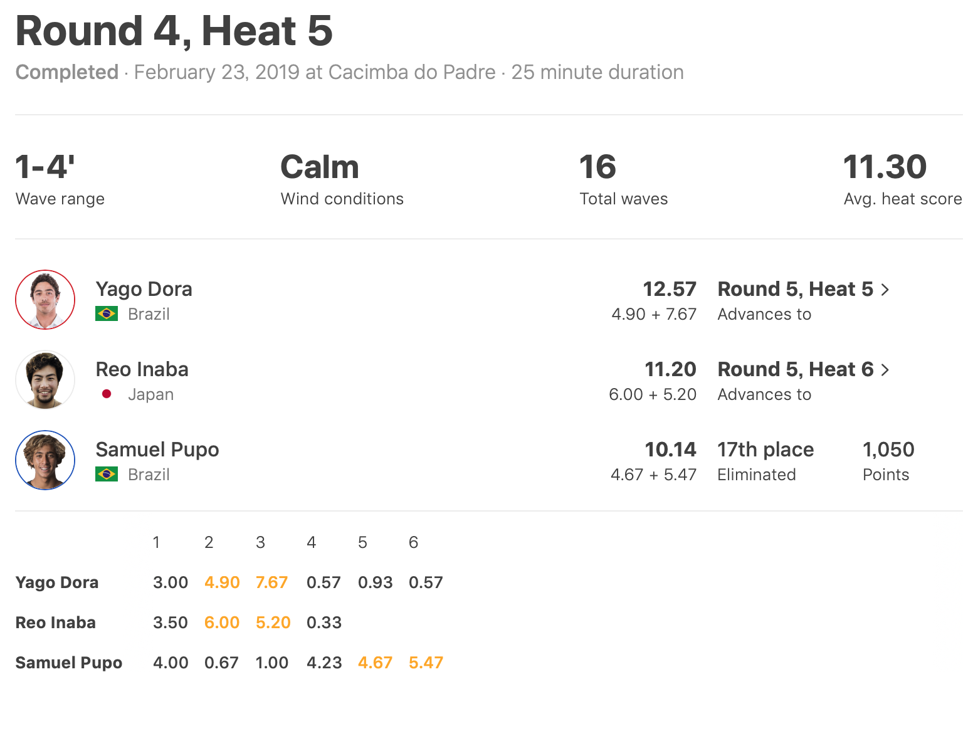This screenshot has height=731, width=978.
Task: Click Reo Inaba's highlighted 6.00 wave score
Action: coord(222,623)
